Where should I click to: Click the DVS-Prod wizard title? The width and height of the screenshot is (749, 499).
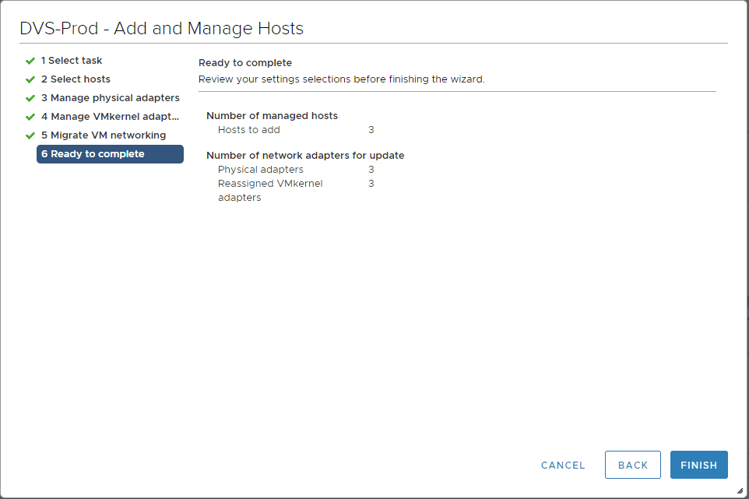[160, 27]
